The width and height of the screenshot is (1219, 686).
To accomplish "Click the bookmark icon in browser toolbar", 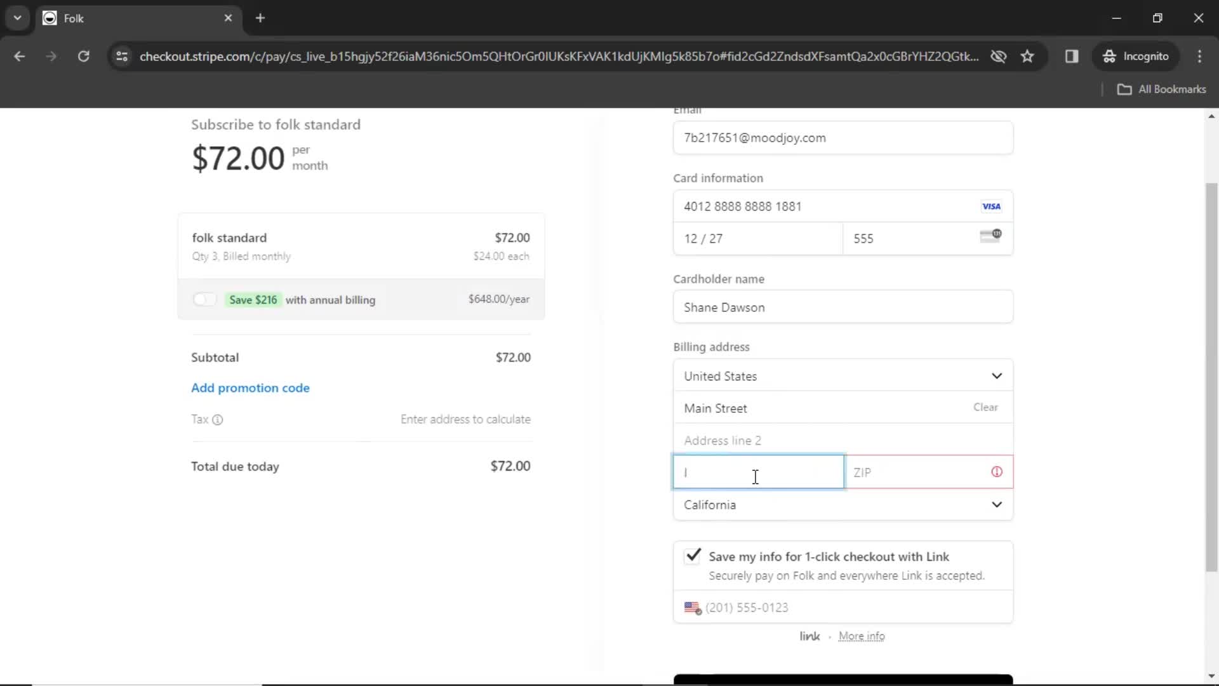I will point(1028,56).
